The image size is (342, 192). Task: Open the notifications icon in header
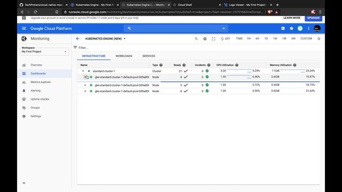300,28
